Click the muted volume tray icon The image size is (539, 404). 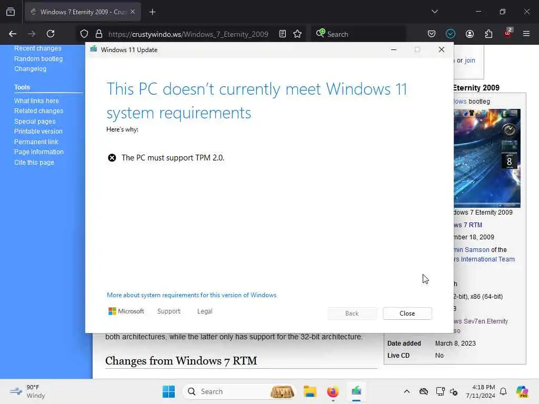(x=453, y=391)
